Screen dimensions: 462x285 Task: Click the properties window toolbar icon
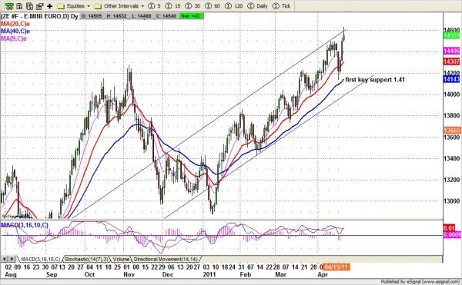click(39, 6)
